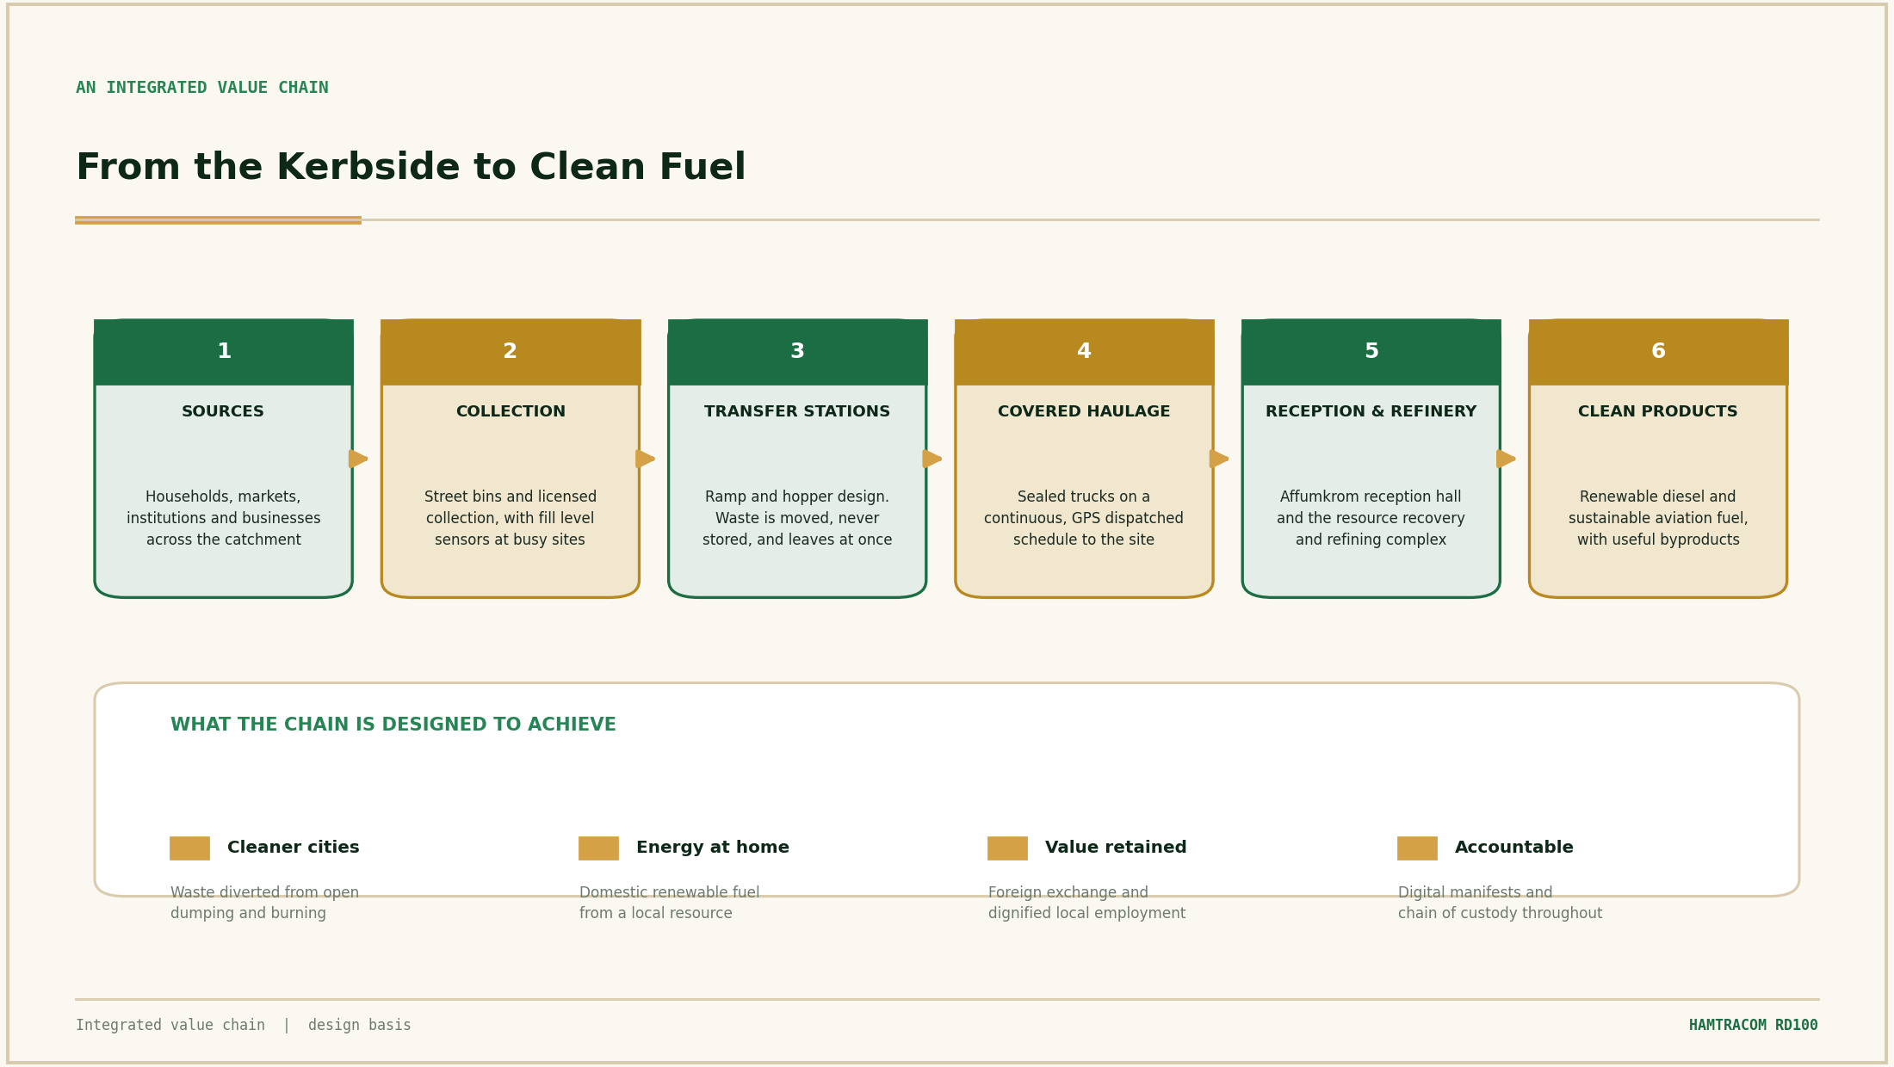Image resolution: width=1894 pixels, height=1067 pixels.
Task: Click the arrow between Reception & Refinery and Clean Products
Action: click(1506, 459)
